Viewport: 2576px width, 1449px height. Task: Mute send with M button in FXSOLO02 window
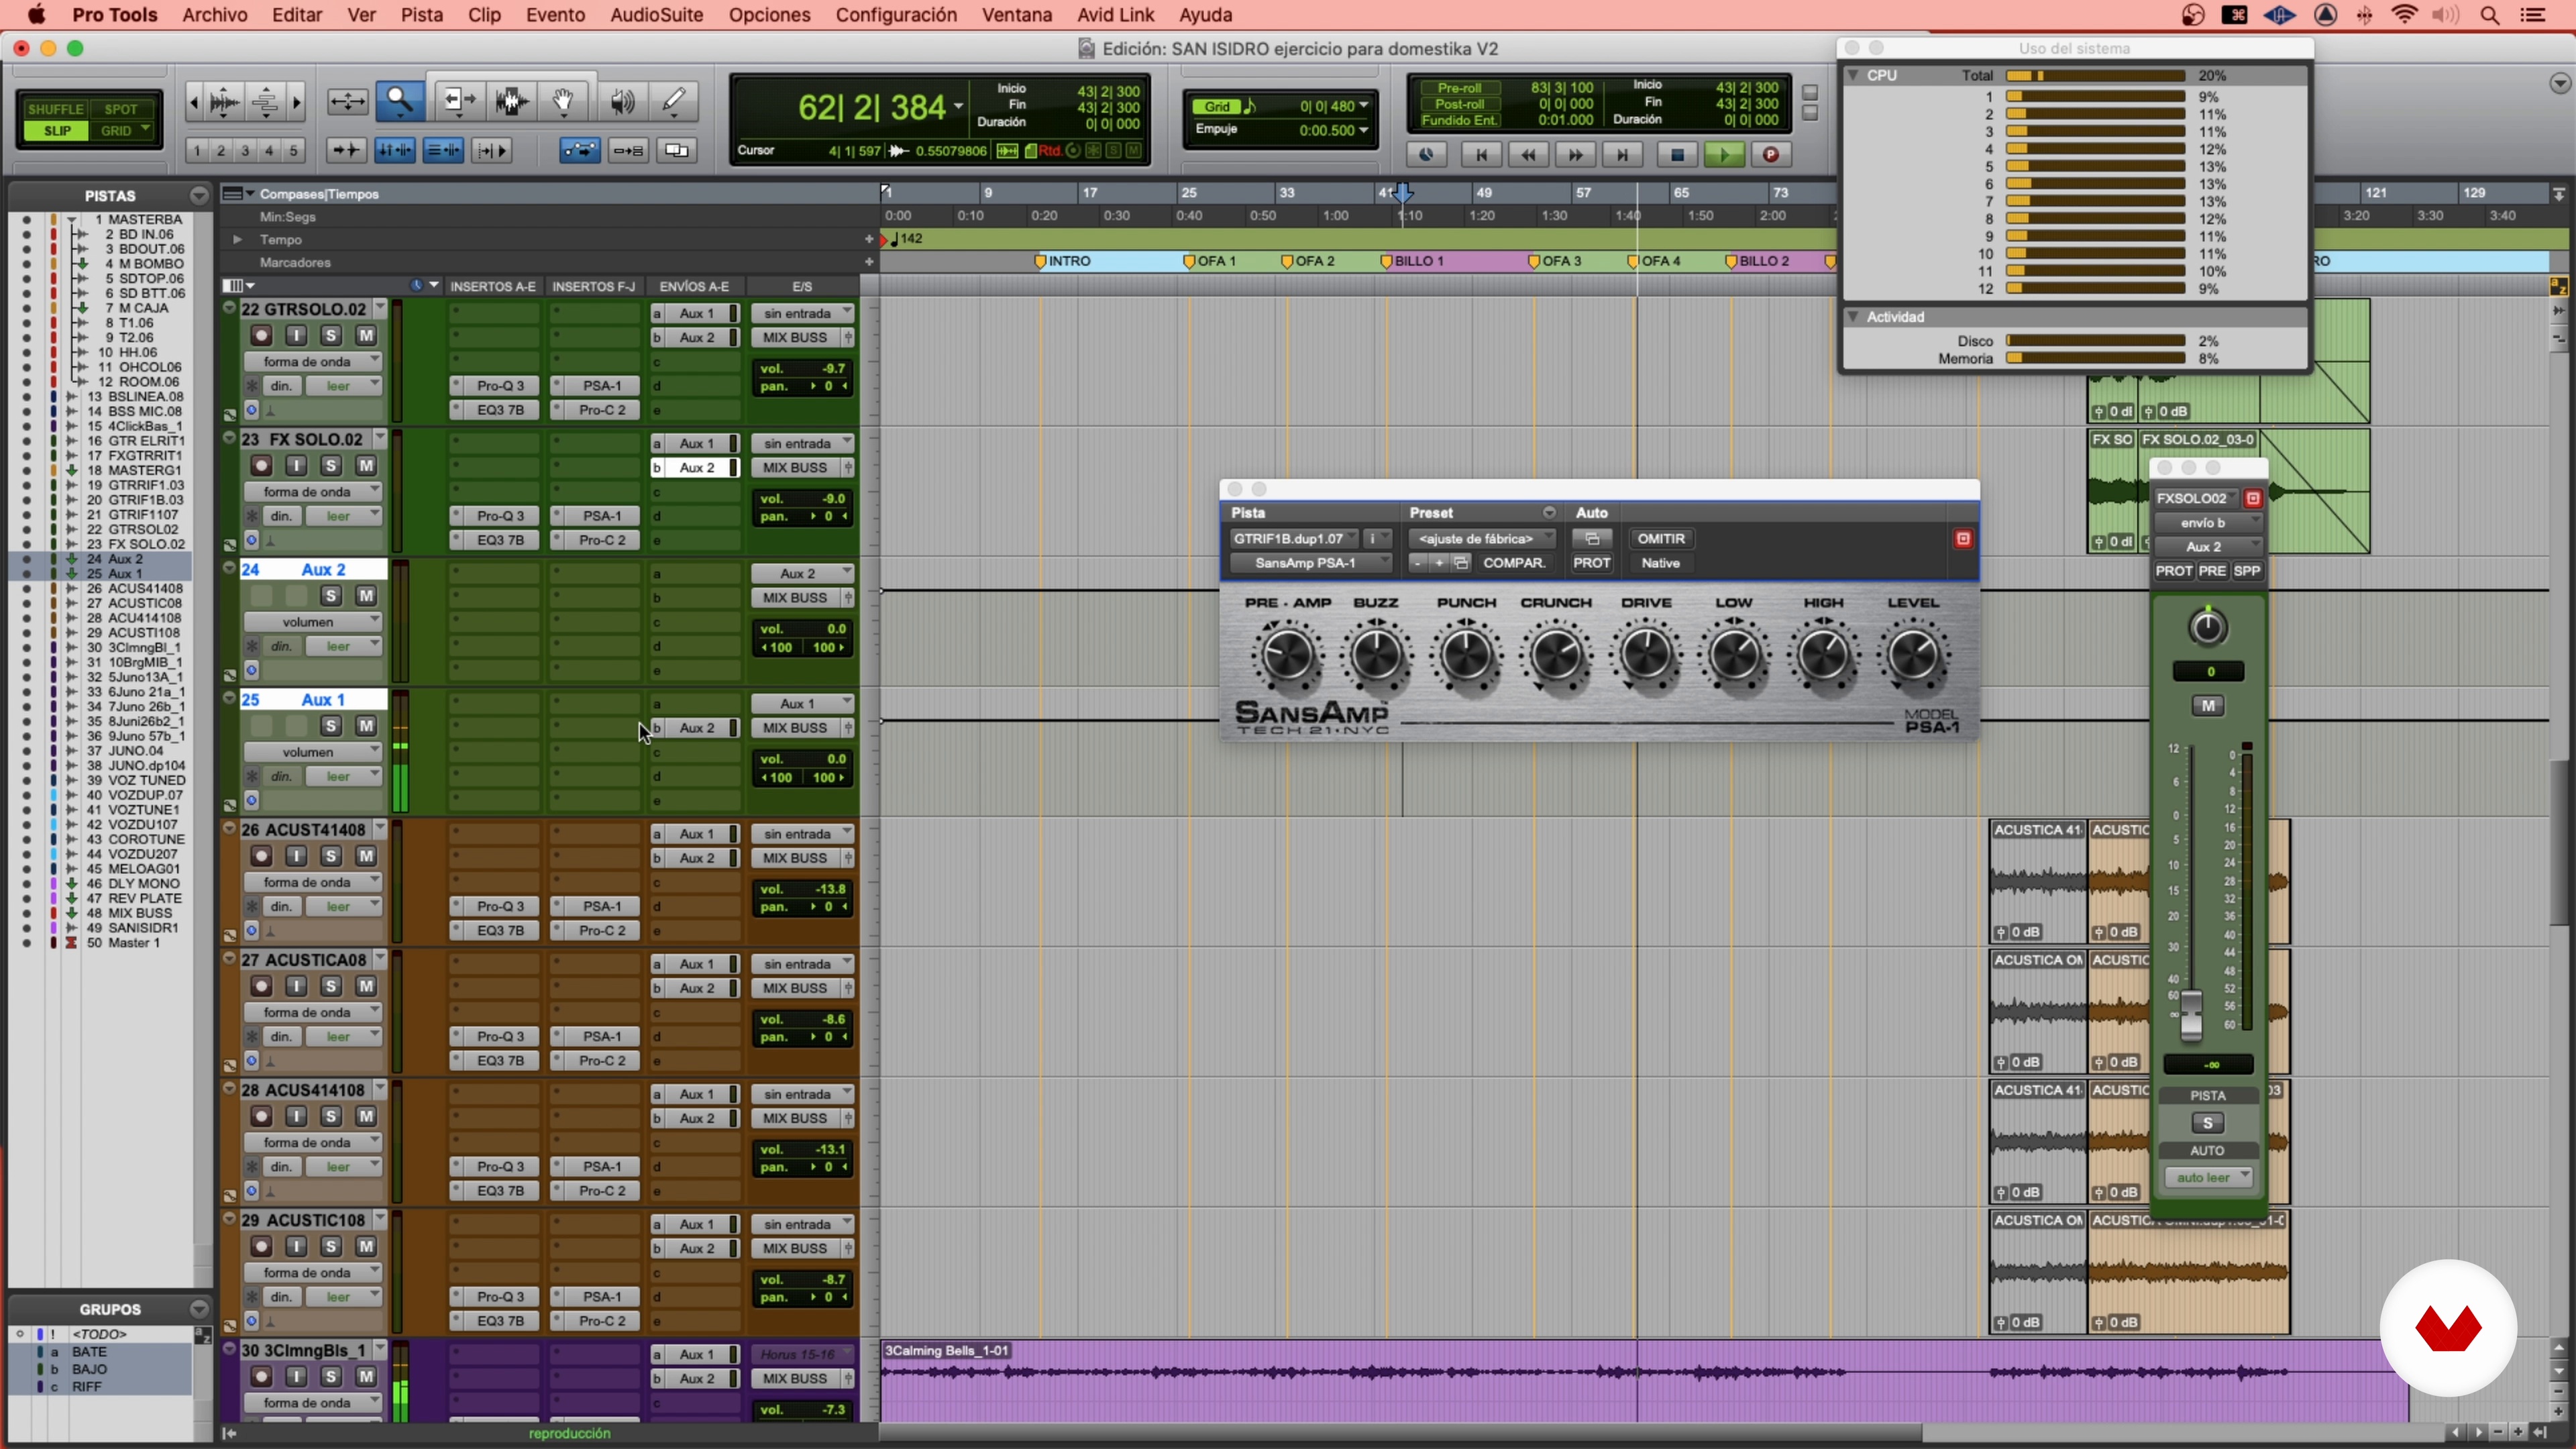2208,706
